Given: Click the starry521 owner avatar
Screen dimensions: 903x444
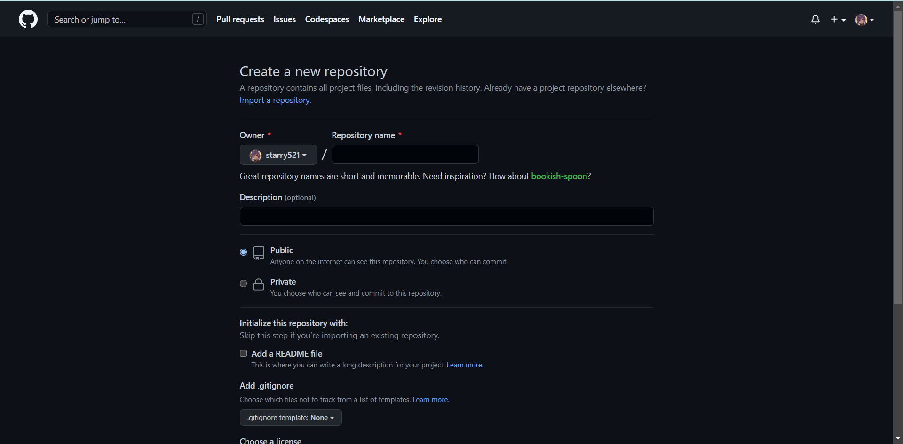Looking at the screenshot, I should [256, 156].
